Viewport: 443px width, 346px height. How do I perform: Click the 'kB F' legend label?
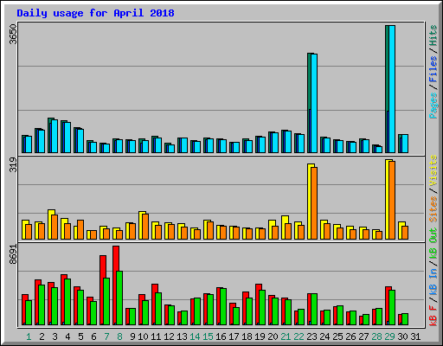tap(433, 316)
